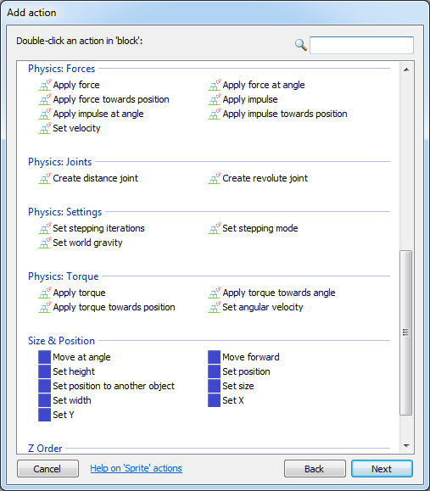Screen dimensions: 430x491
Task: Choose the Set stepping mode icon
Action: [x=215, y=228]
